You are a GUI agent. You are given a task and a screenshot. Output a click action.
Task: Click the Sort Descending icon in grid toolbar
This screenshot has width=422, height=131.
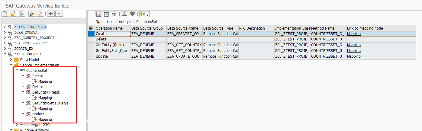pos(132,14)
